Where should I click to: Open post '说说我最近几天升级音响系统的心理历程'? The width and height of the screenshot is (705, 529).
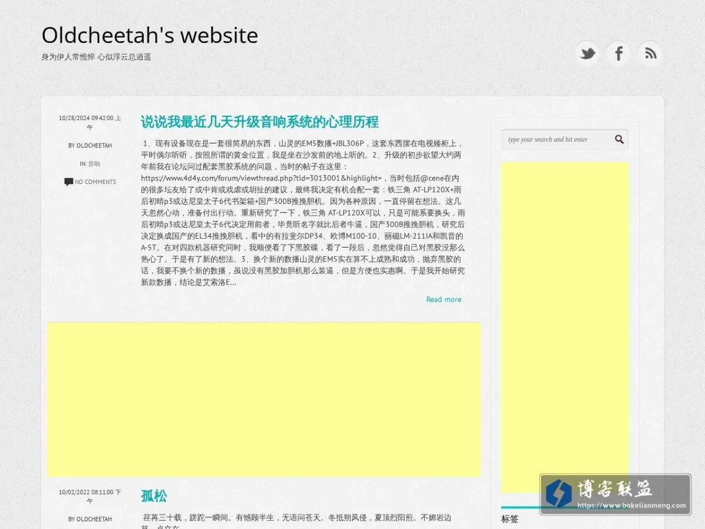pos(260,122)
